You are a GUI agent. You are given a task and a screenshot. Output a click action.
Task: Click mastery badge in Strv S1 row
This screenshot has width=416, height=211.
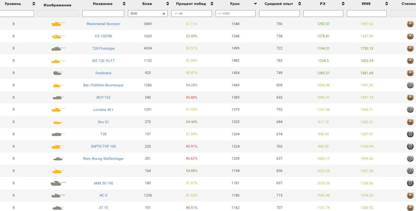[x=410, y=122]
